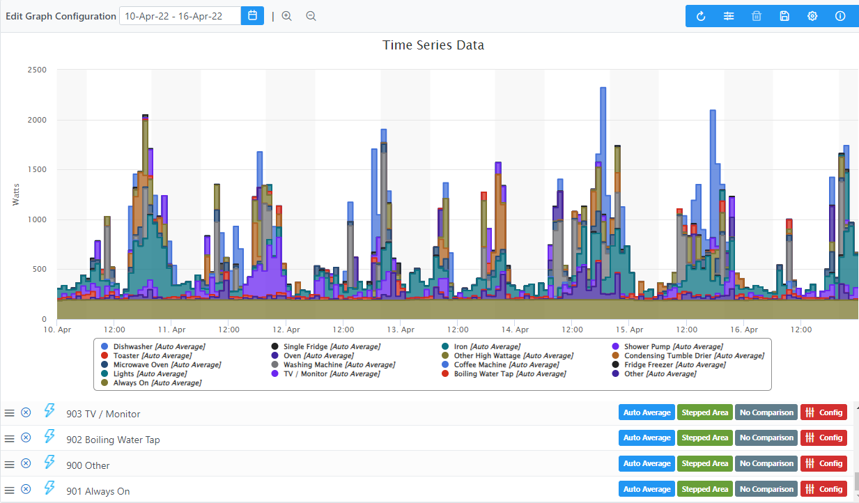Click the refresh graph icon
Viewport: 859px width, 503px height.
(700, 15)
